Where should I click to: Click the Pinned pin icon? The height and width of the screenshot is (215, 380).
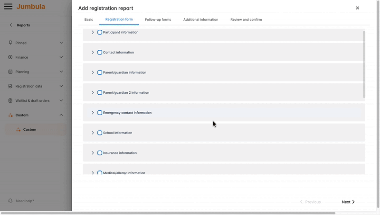(x=10, y=43)
